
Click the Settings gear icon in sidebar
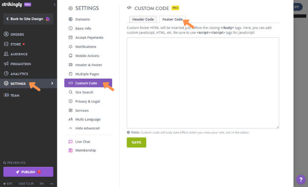[6, 83]
